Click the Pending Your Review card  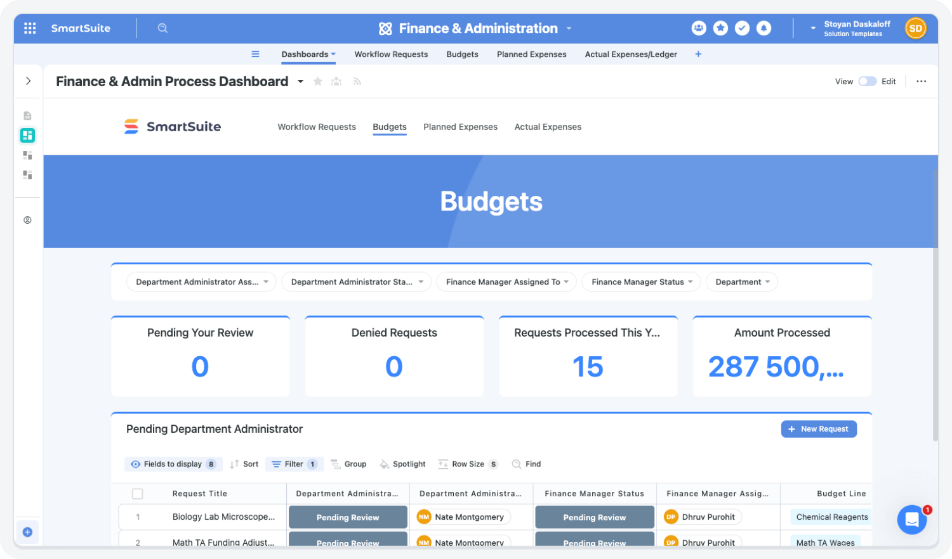click(x=201, y=356)
